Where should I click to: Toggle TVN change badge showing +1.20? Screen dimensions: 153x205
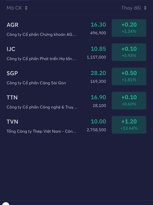click(x=129, y=125)
